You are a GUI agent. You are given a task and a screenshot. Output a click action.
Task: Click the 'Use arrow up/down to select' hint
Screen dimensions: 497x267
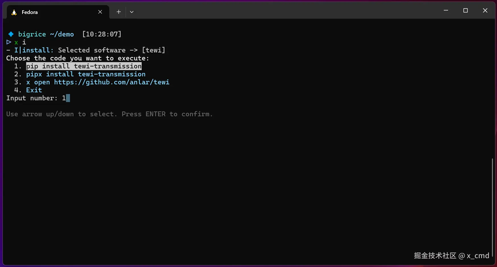coord(110,114)
